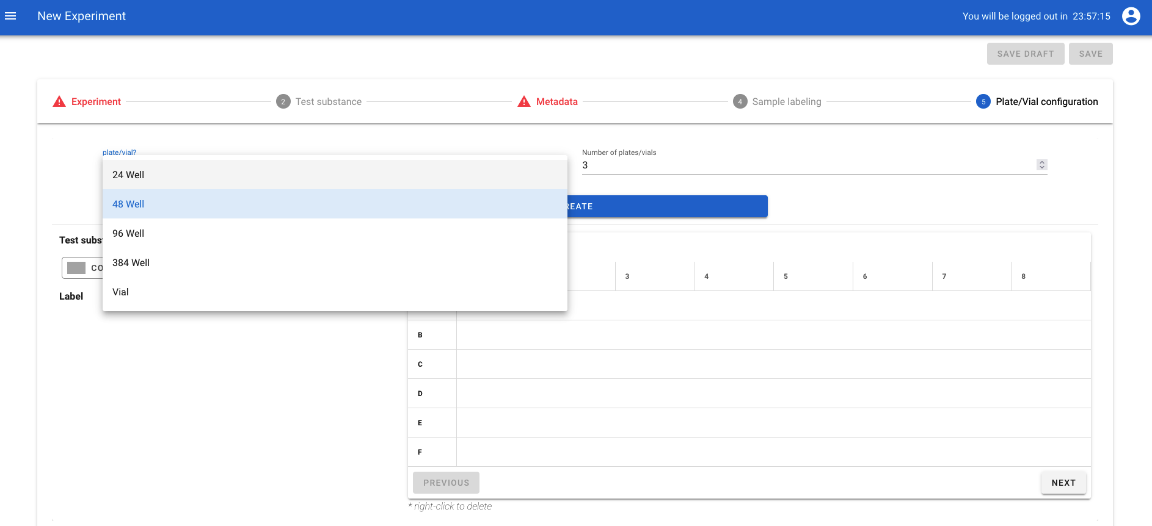Select plate row B header
The image size is (1152, 526).
[420, 335]
